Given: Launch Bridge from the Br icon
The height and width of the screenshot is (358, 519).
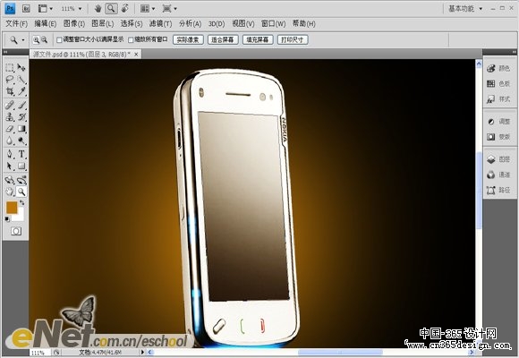Looking at the screenshot, I should pos(26,9).
